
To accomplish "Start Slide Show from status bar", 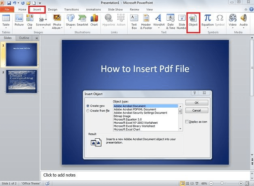I will (197, 183).
